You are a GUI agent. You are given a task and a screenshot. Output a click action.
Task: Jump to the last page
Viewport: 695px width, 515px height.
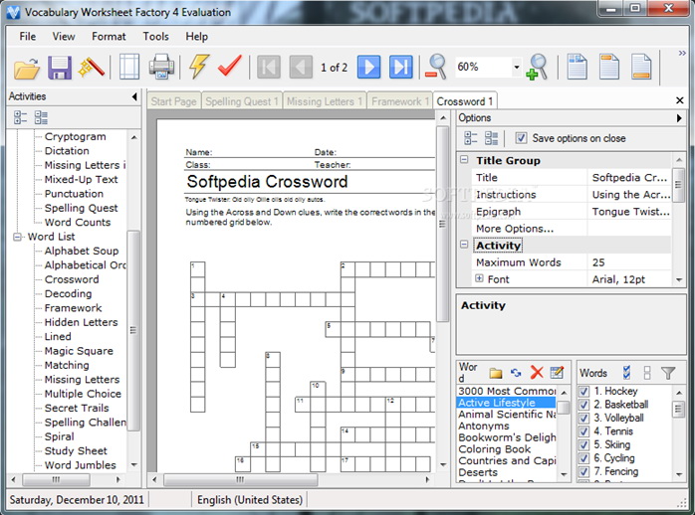401,67
